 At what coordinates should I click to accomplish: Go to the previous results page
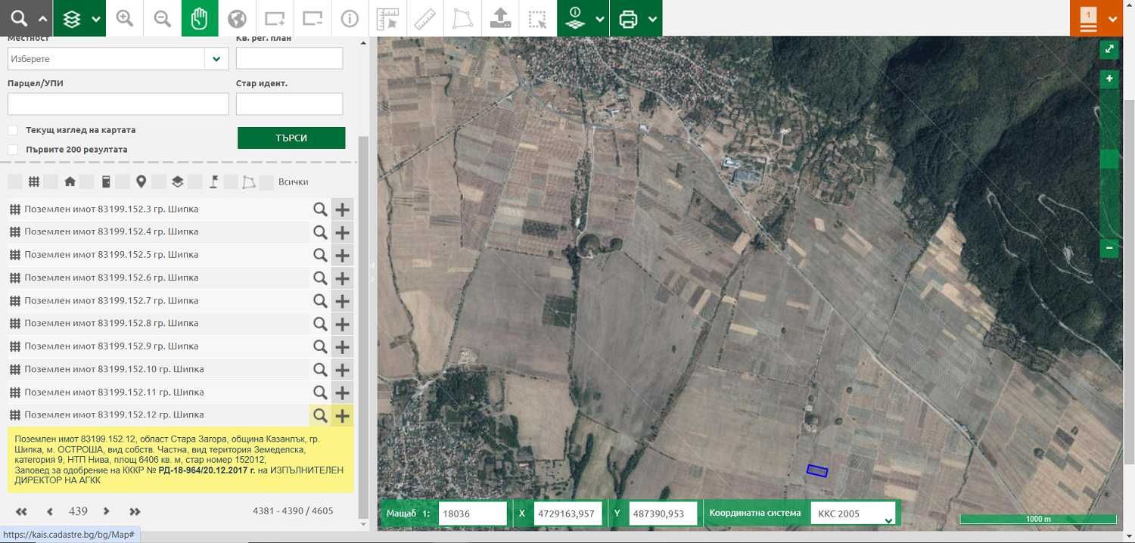[x=50, y=511]
